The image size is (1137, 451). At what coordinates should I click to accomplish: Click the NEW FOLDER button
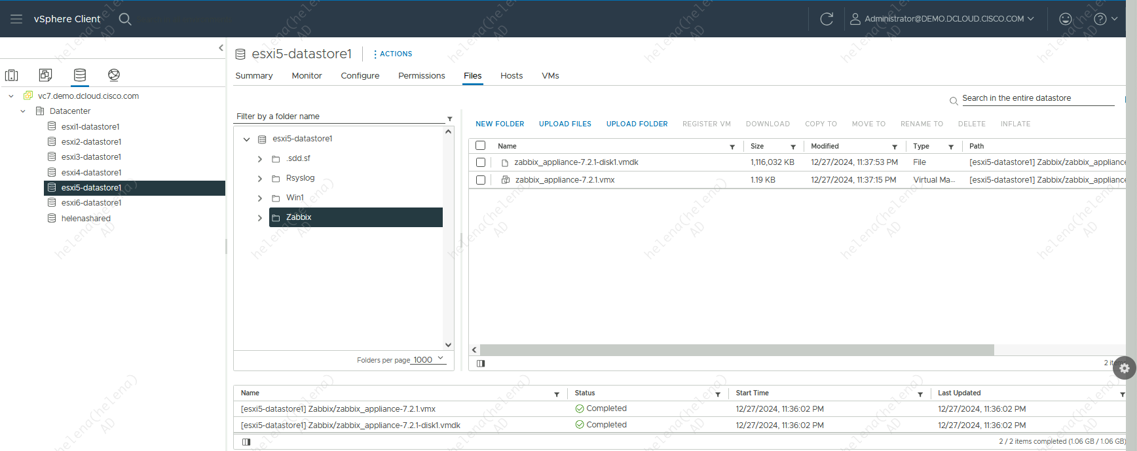(500, 124)
